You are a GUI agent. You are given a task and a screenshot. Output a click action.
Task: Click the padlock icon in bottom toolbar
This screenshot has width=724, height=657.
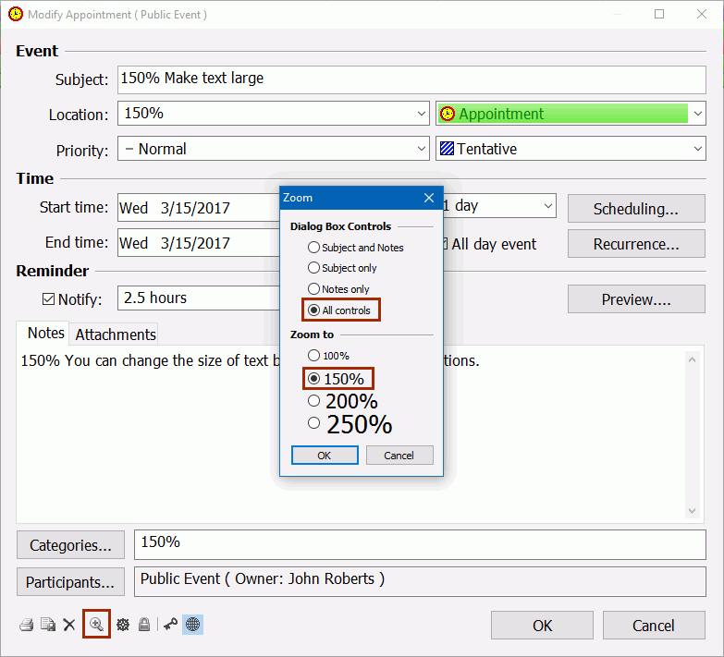144,625
